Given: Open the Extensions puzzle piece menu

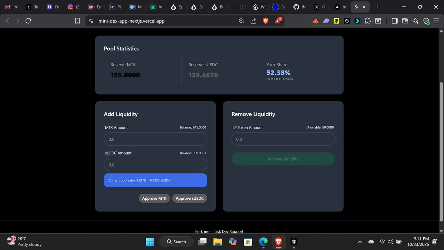Looking at the screenshot, I should [368, 21].
